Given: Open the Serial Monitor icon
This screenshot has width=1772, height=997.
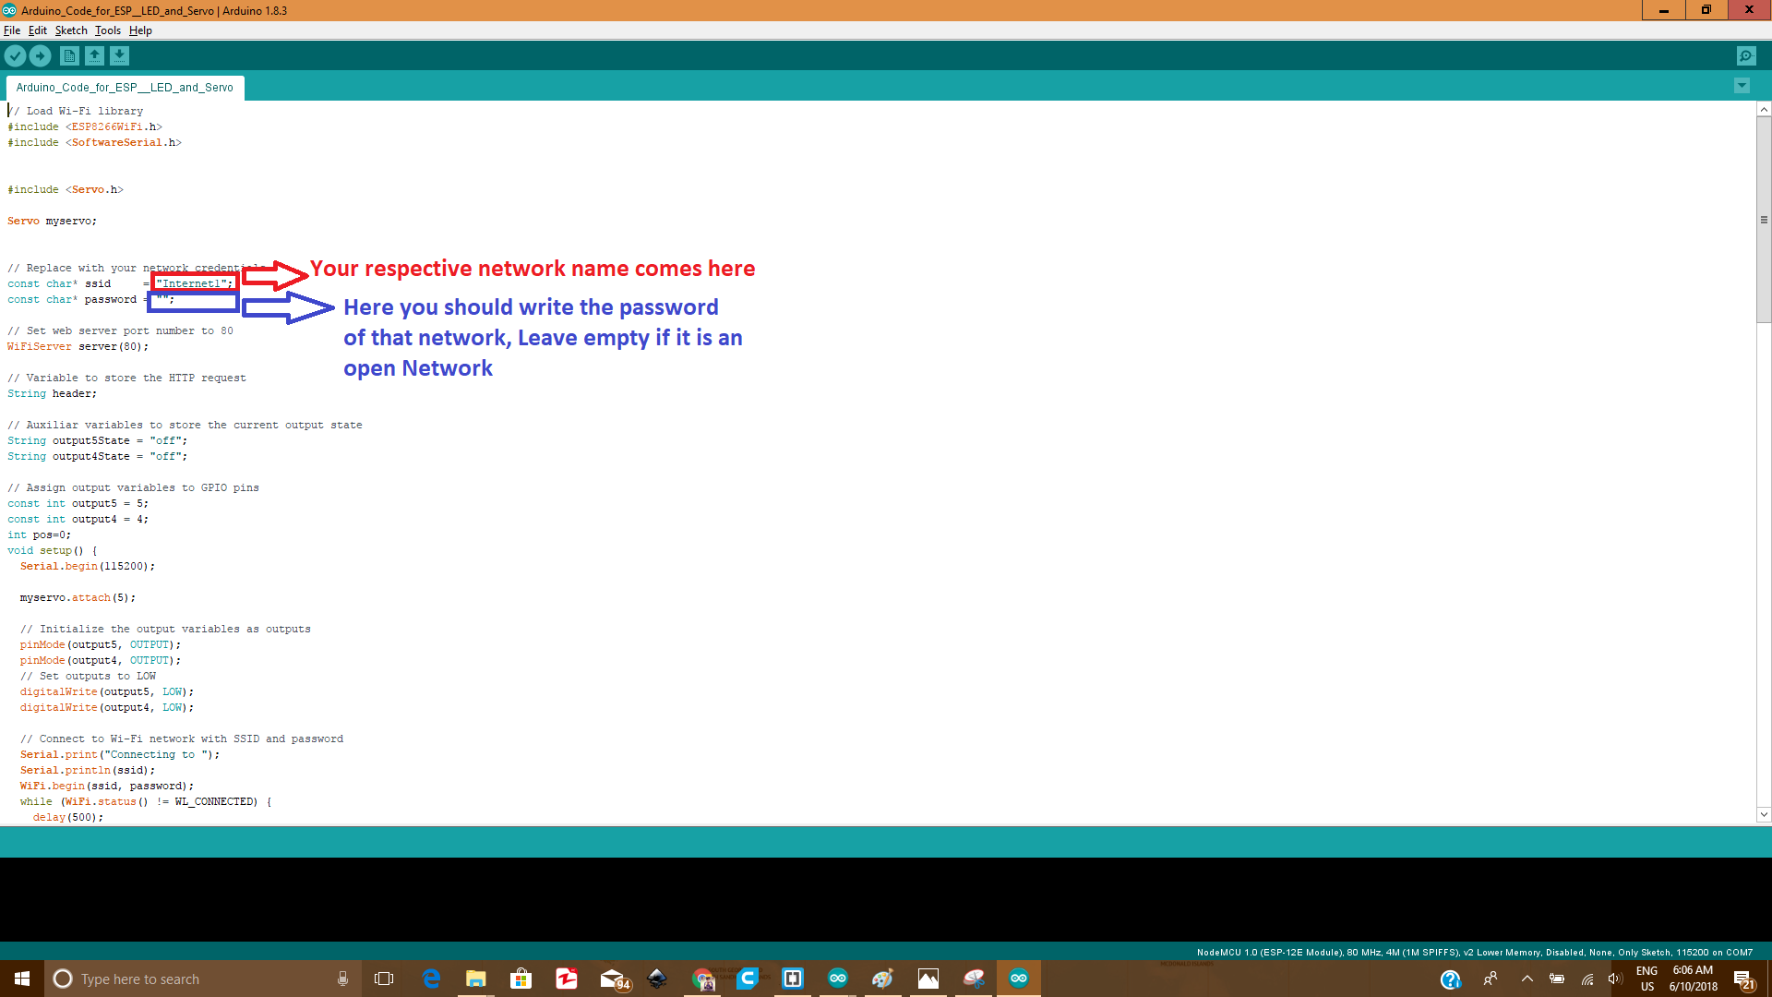Looking at the screenshot, I should coord(1746,56).
